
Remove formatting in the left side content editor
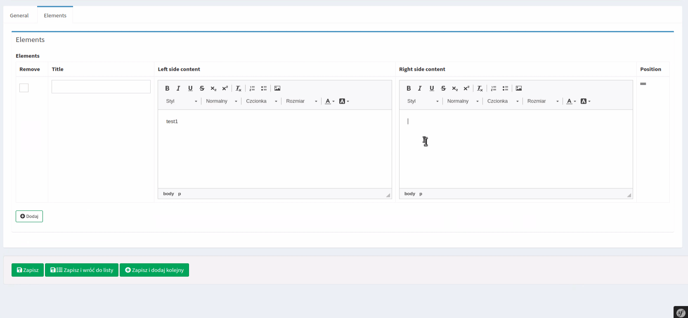pyautogui.click(x=239, y=88)
